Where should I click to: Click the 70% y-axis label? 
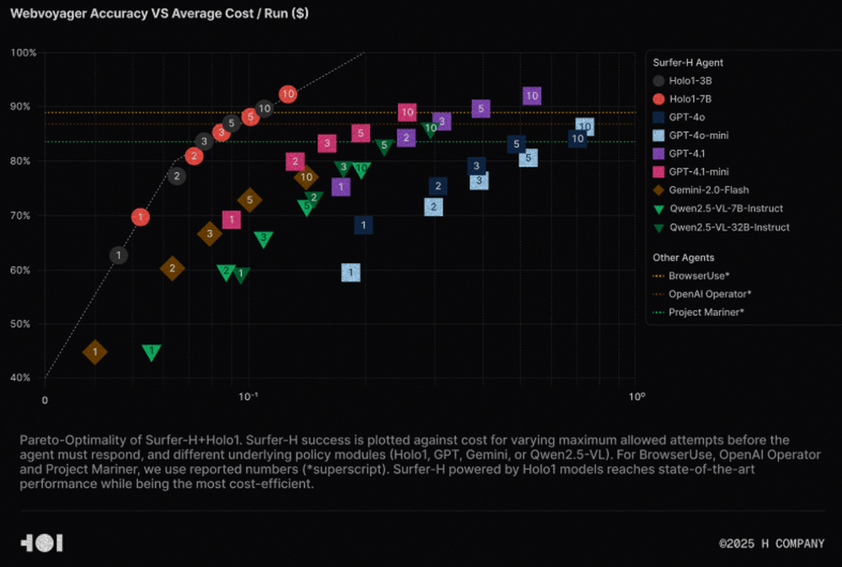coord(20,216)
